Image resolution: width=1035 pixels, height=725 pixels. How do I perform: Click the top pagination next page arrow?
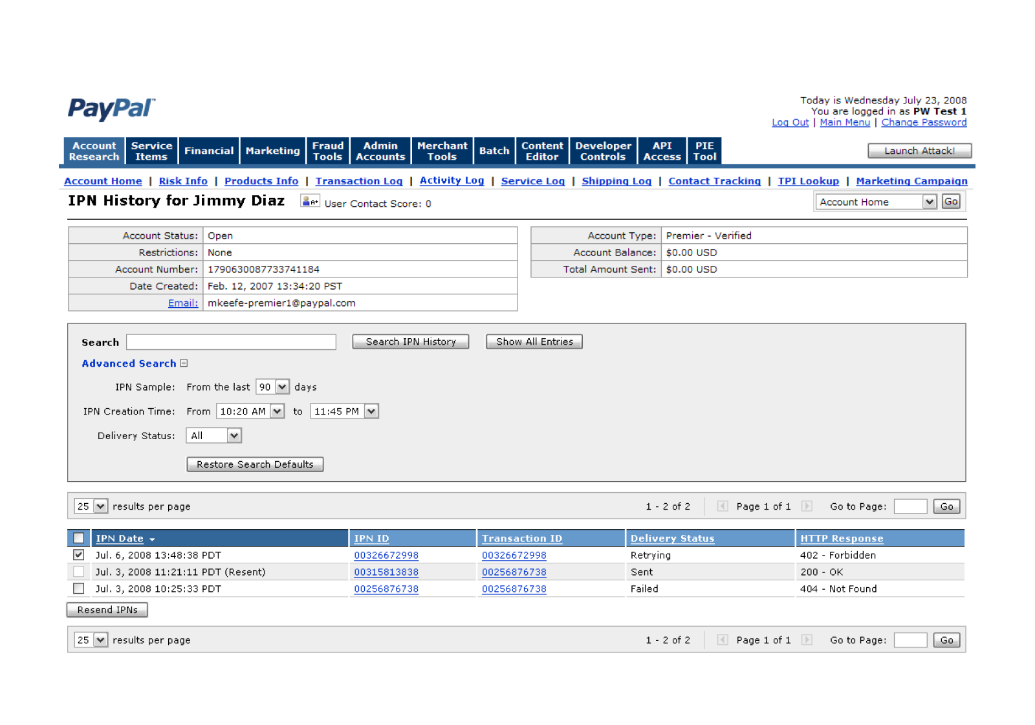pos(807,506)
